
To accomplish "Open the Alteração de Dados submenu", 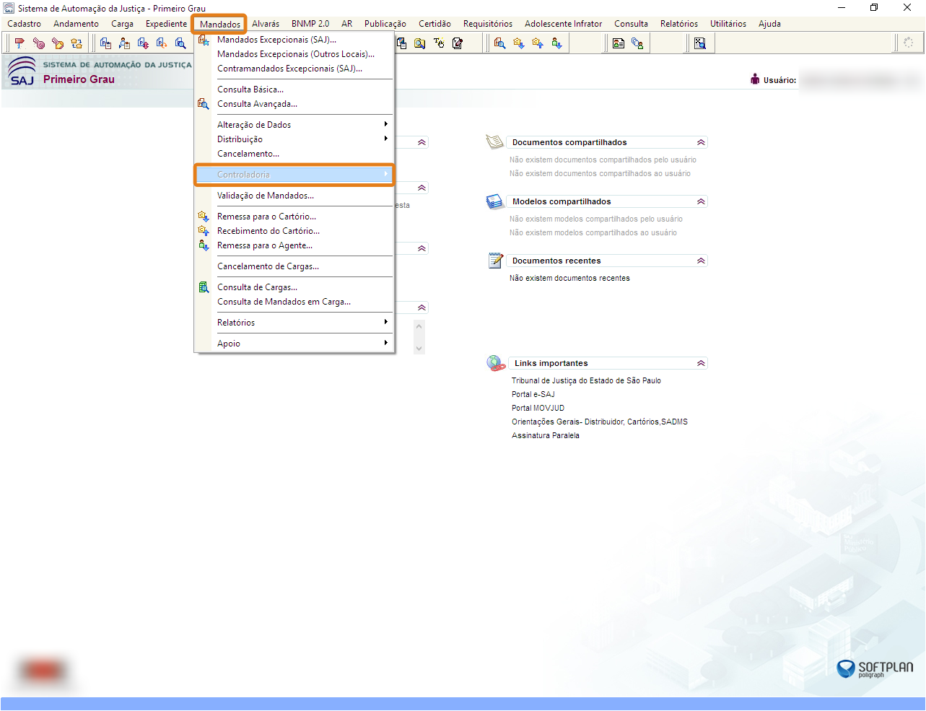I will coord(294,125).
